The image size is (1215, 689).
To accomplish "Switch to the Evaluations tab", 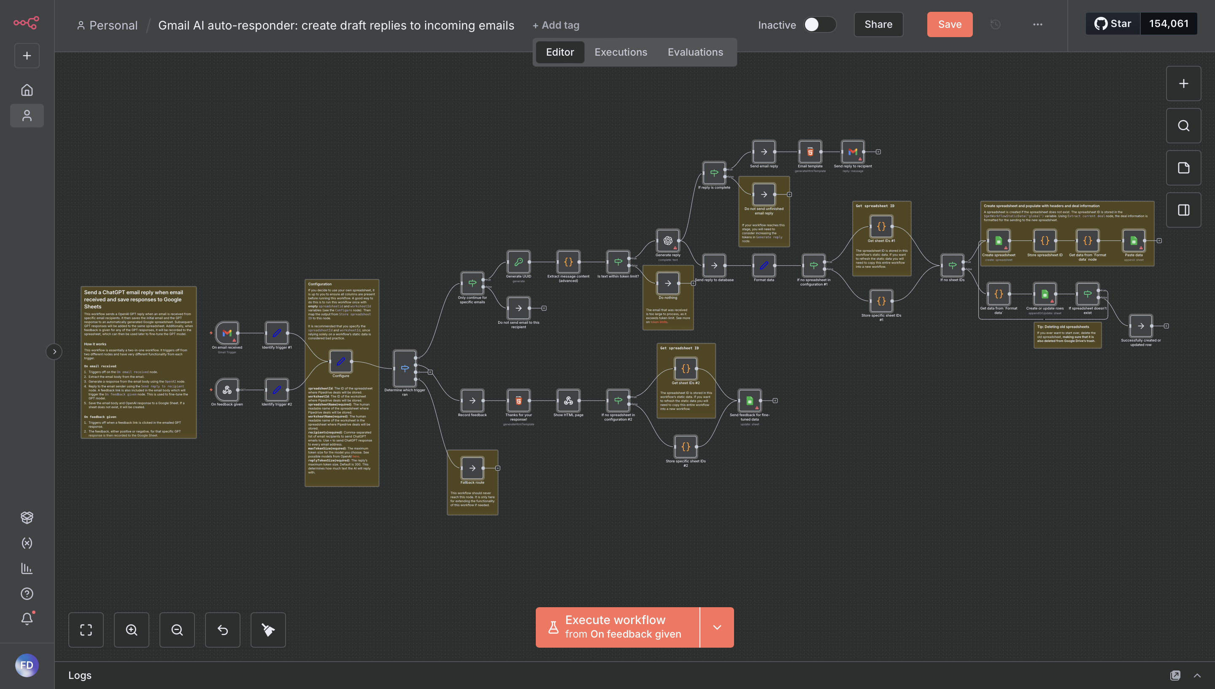I will 695,52.
